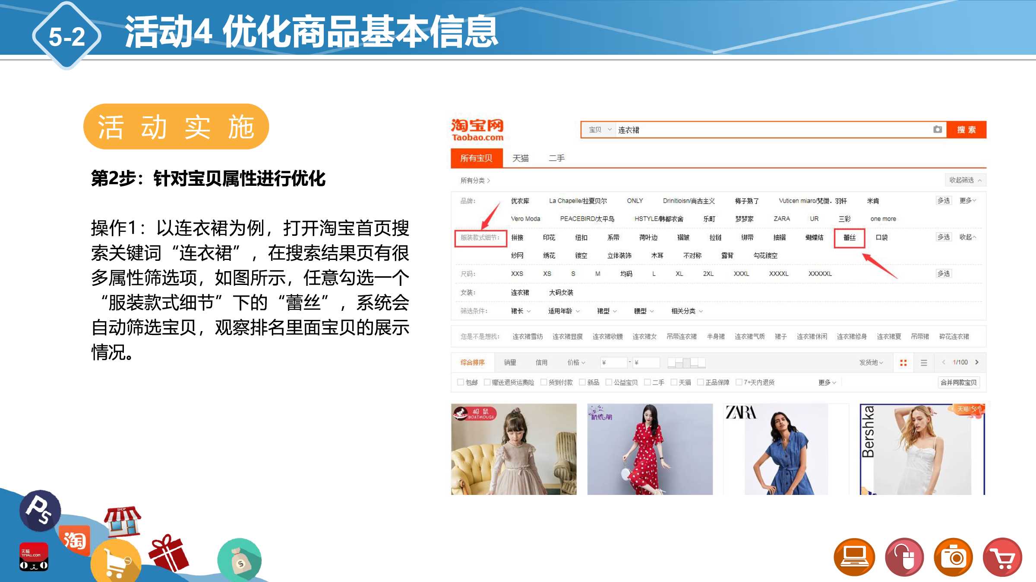Screen dimensions: 1036x582
Task: Click the mouse icon button
Action: click(x=904, y=557)
